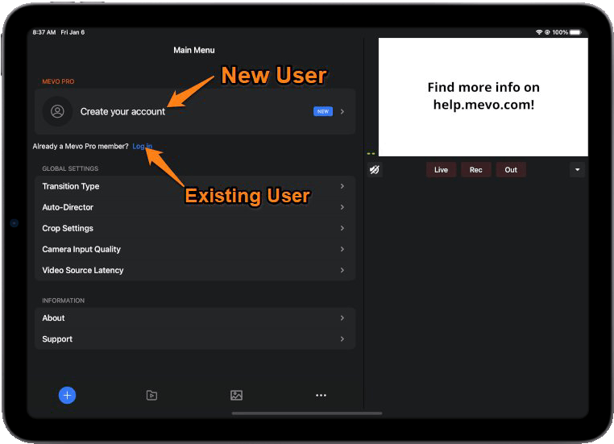
Task: Expand chevron on Camera Input Quality row
Action: click(x=342, y=250)
